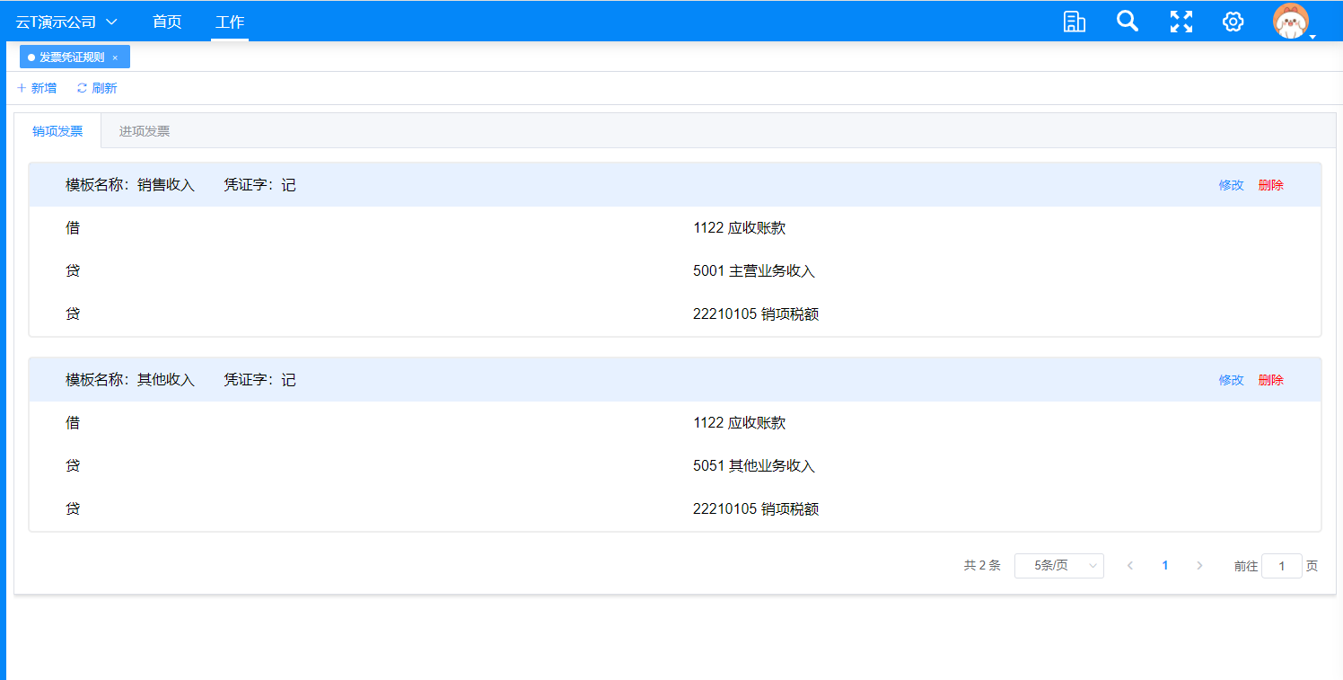Click 修改 for the 销售收入 template
The height and width of the screenshot is (680, 1343).
(1231, 185)
